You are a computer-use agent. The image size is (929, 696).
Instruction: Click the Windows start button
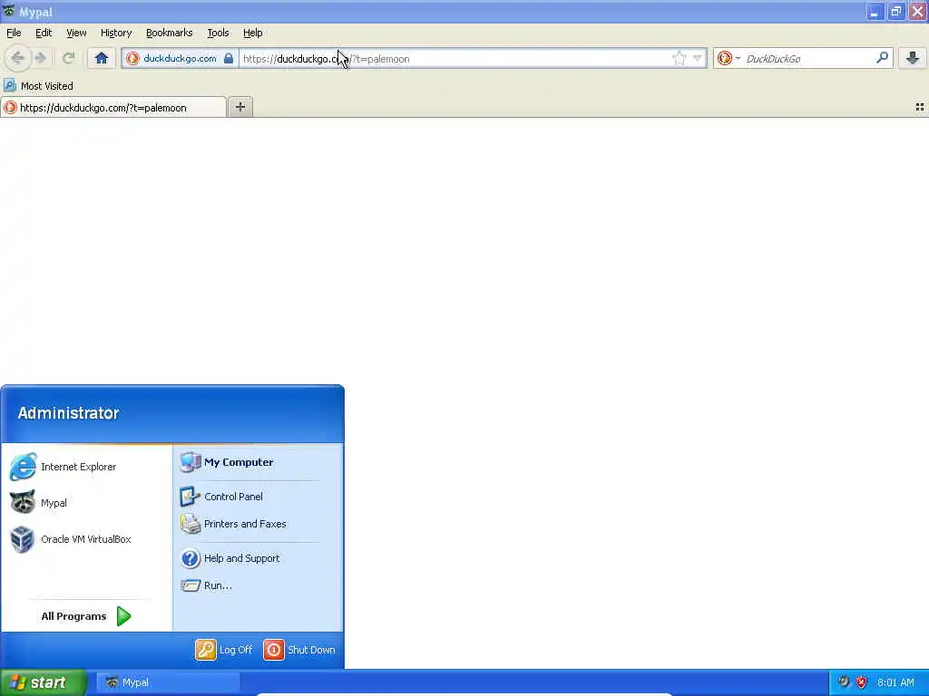[x=43, y=682]
